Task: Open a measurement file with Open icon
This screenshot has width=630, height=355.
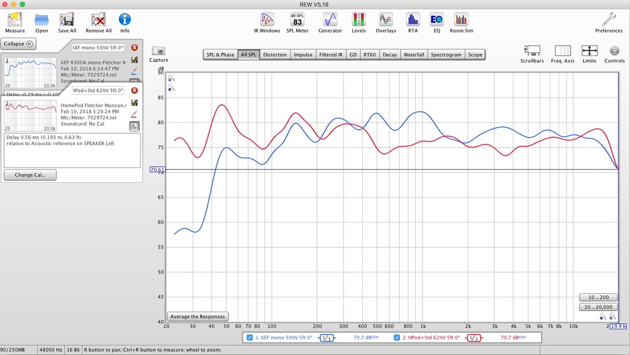Action: pyautogui.click(x=41, y=20)
